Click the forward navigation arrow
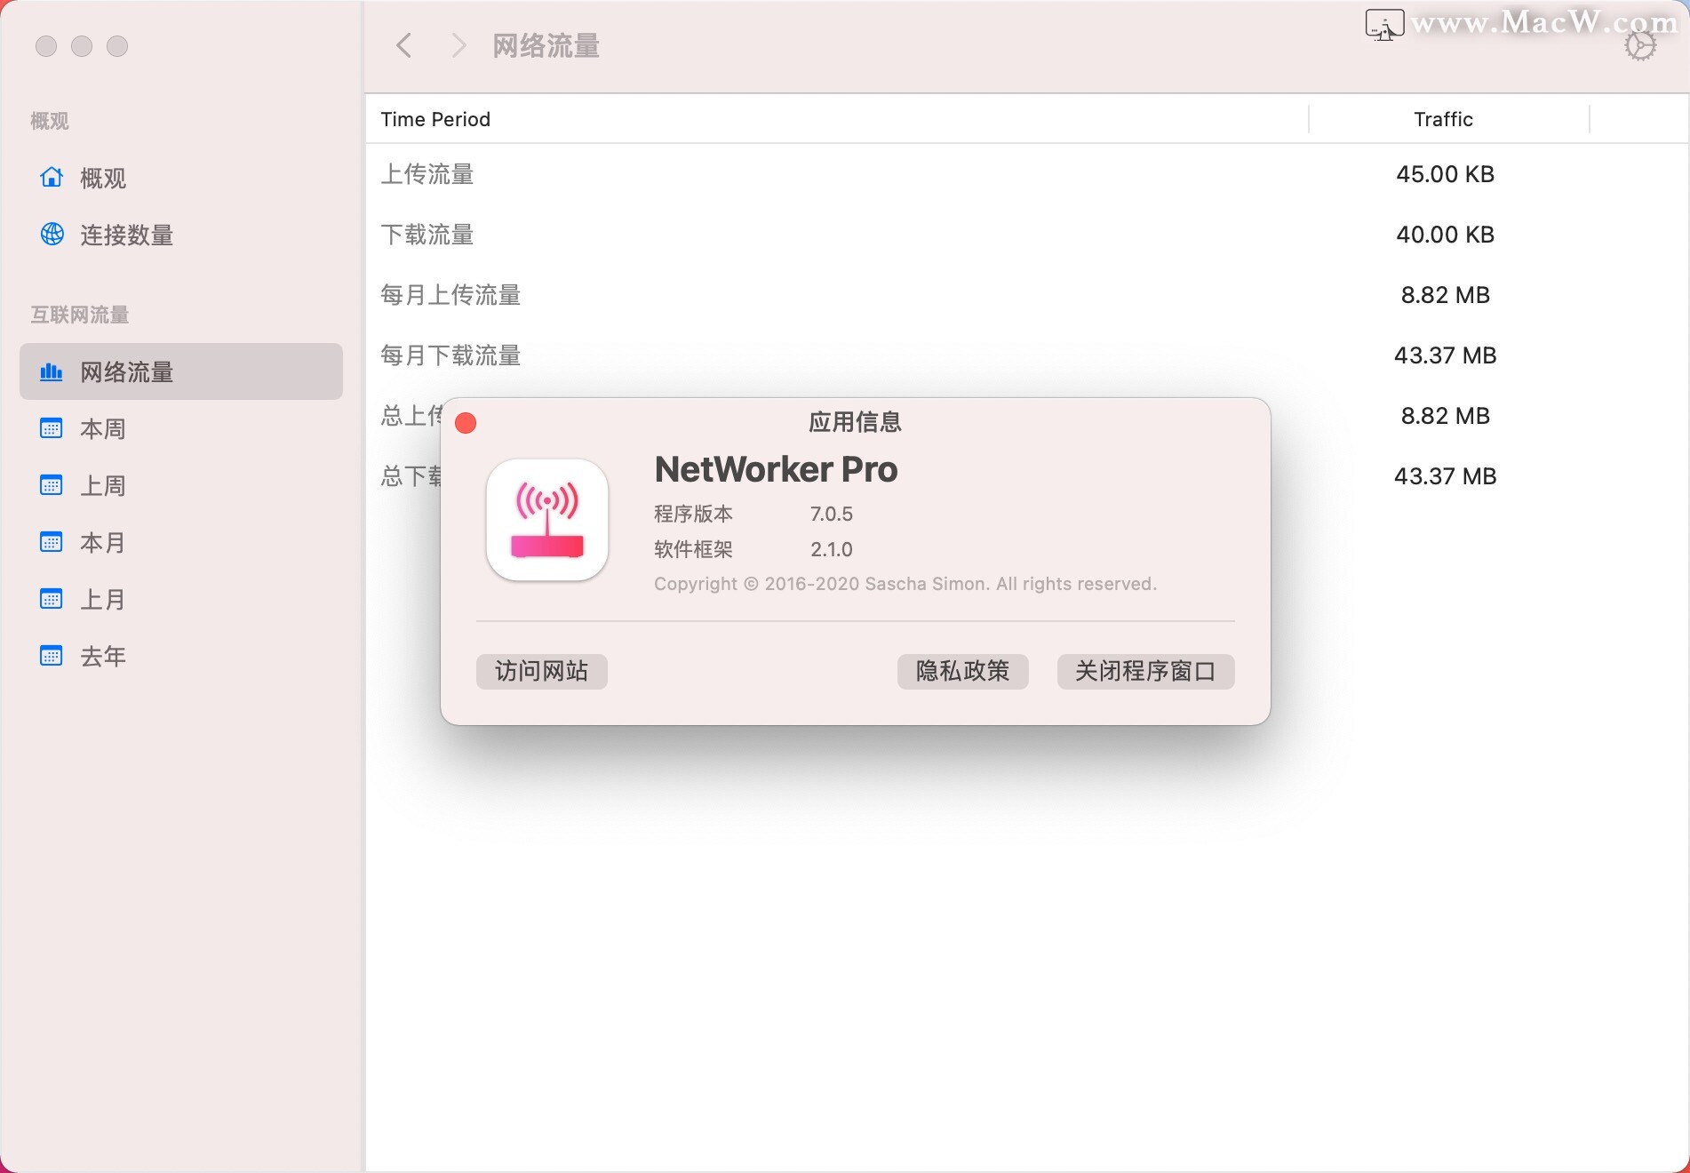This screenshot has width=1690, height=1173. pos(458,45)
